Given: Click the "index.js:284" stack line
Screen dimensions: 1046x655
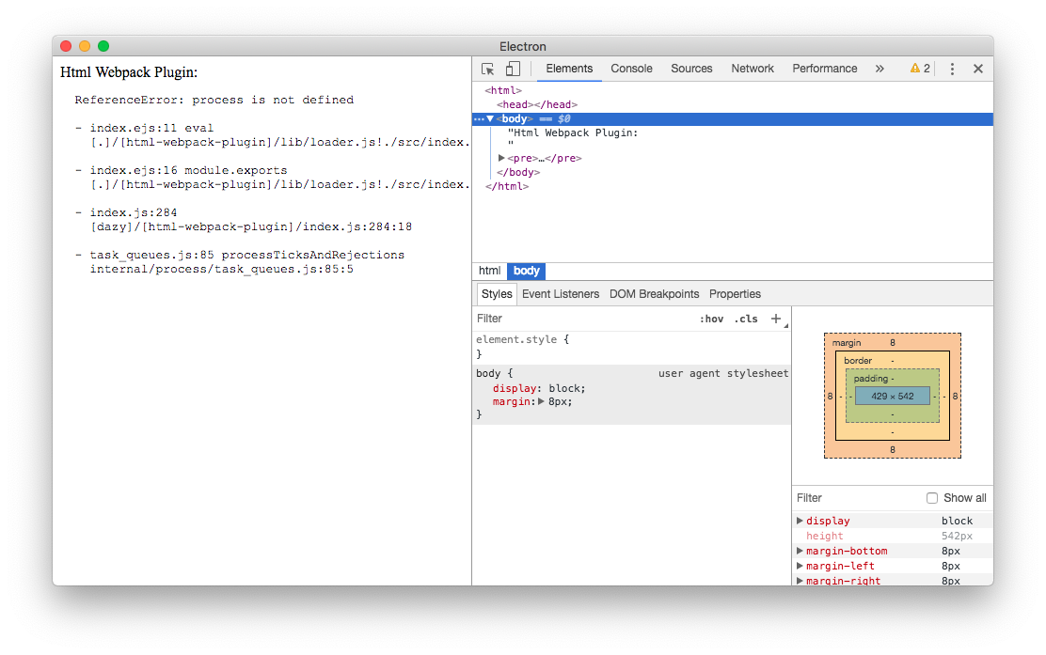Looking at the screenshot, I should pos(134,212).
